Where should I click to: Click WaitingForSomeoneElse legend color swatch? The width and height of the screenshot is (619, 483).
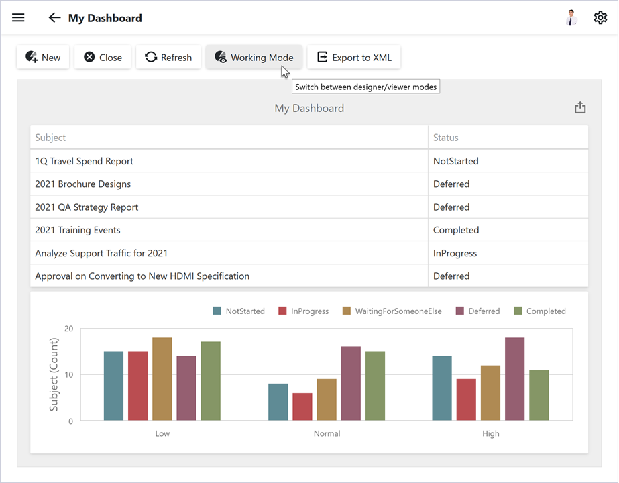[347, 311]
